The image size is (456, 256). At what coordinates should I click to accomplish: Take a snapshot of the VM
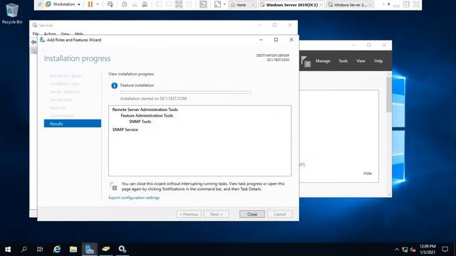[125, 4]
